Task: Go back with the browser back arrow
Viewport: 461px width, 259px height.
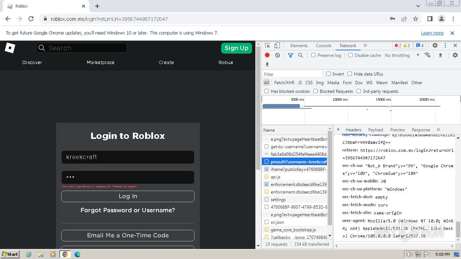Action: tap(8, 19)
